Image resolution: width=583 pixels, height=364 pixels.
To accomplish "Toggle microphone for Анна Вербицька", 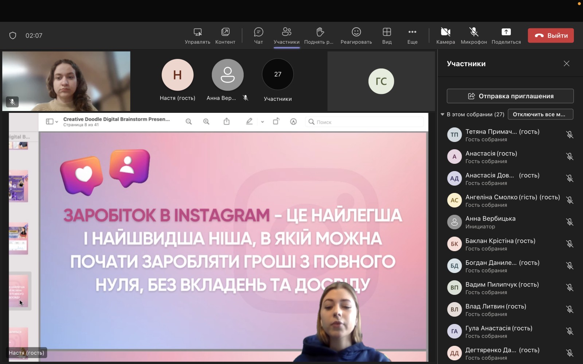I will click(x=570, y=222).
